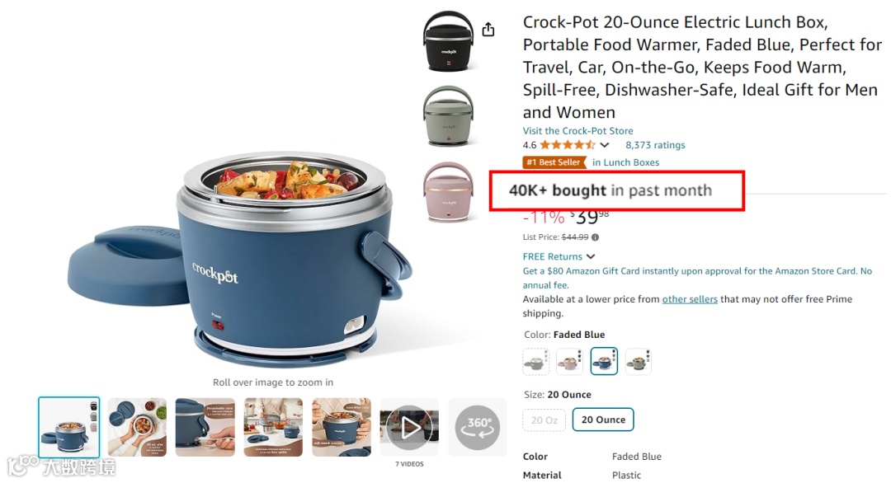View the green lunch box variant image
The height and width of the screenshot is (483, 891).
(x=448, y=115)
